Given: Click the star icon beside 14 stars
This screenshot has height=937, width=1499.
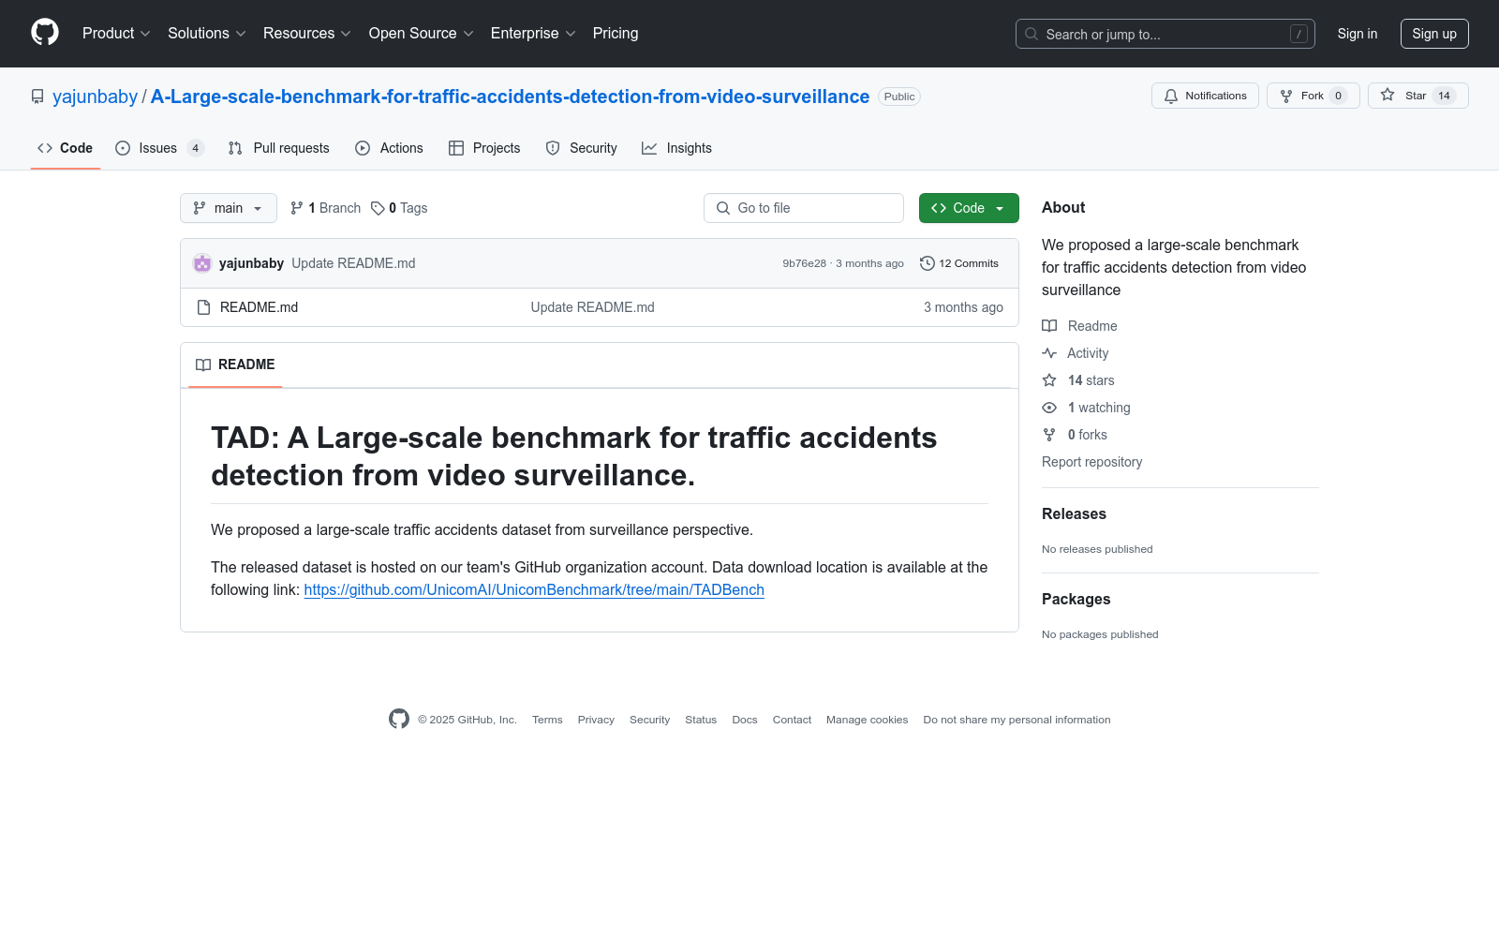Looking at the screenshot, I should coord(1049,380).
